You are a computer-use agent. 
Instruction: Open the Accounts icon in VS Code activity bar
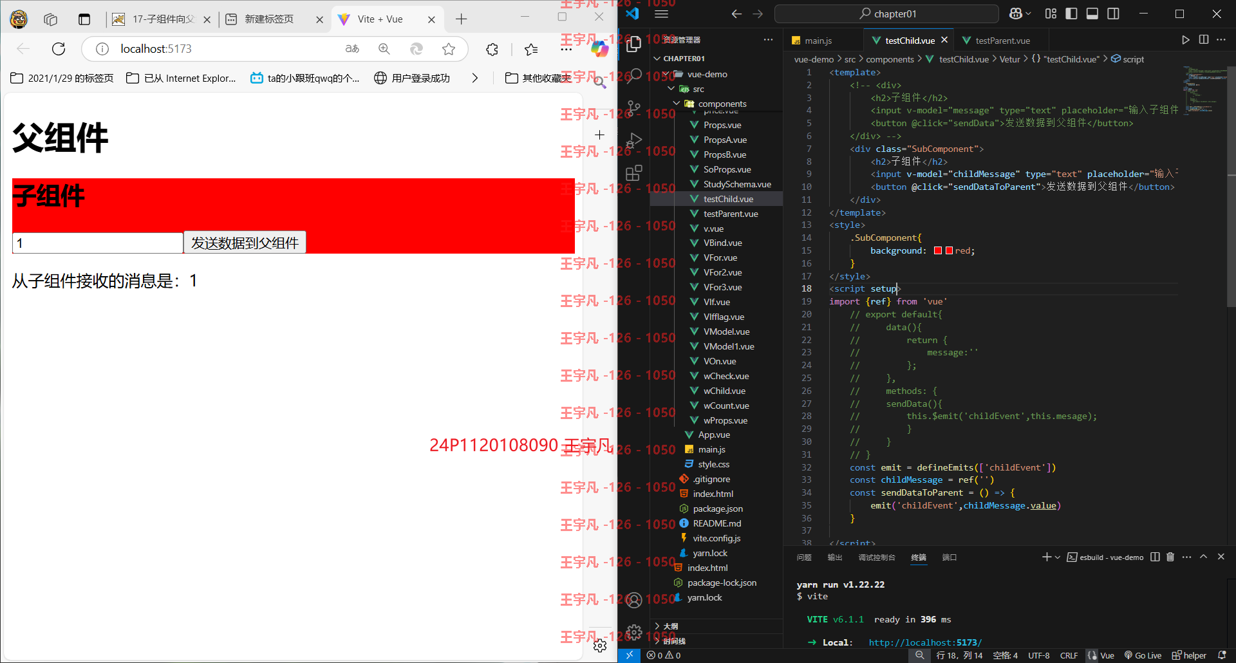click(x=634, y=600)
